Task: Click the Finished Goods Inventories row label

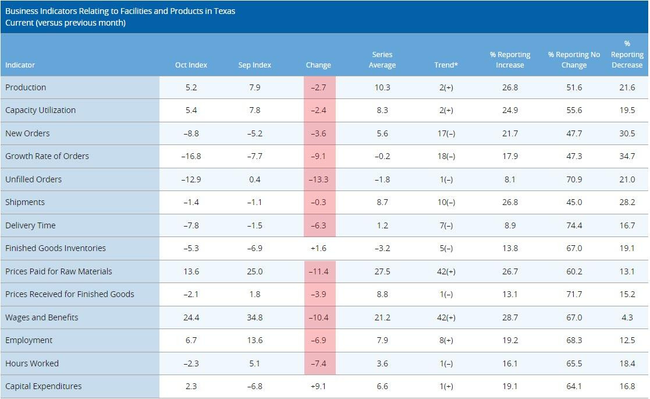Action: point(55,248)
